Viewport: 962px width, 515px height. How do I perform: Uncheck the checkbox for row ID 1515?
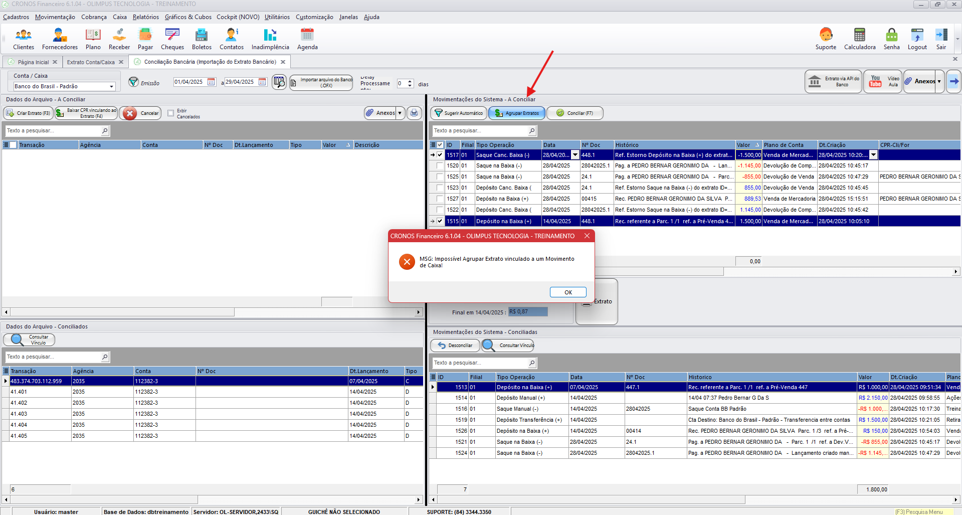440,221
